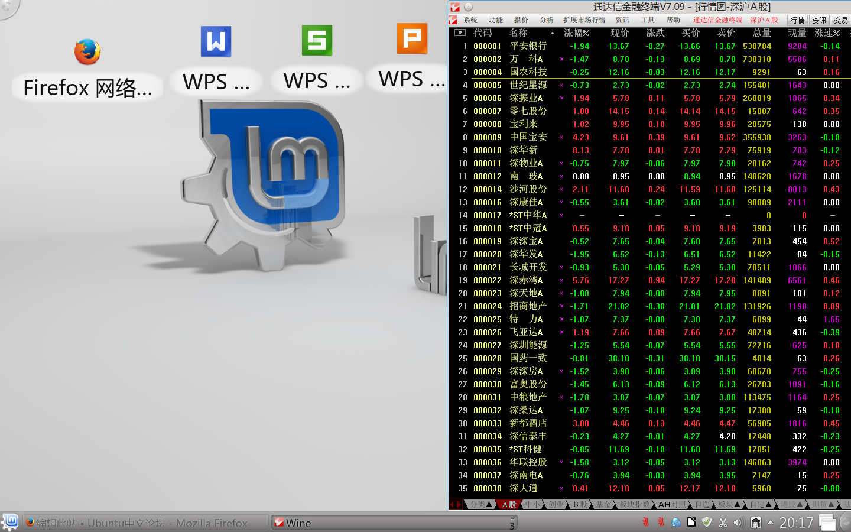The image size is (851, 532).
Task: Sort by the 总量 column header
Action: point(762,33)
